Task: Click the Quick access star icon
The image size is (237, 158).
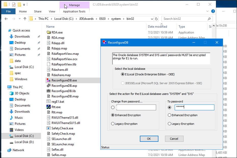Action: point(10,30)
